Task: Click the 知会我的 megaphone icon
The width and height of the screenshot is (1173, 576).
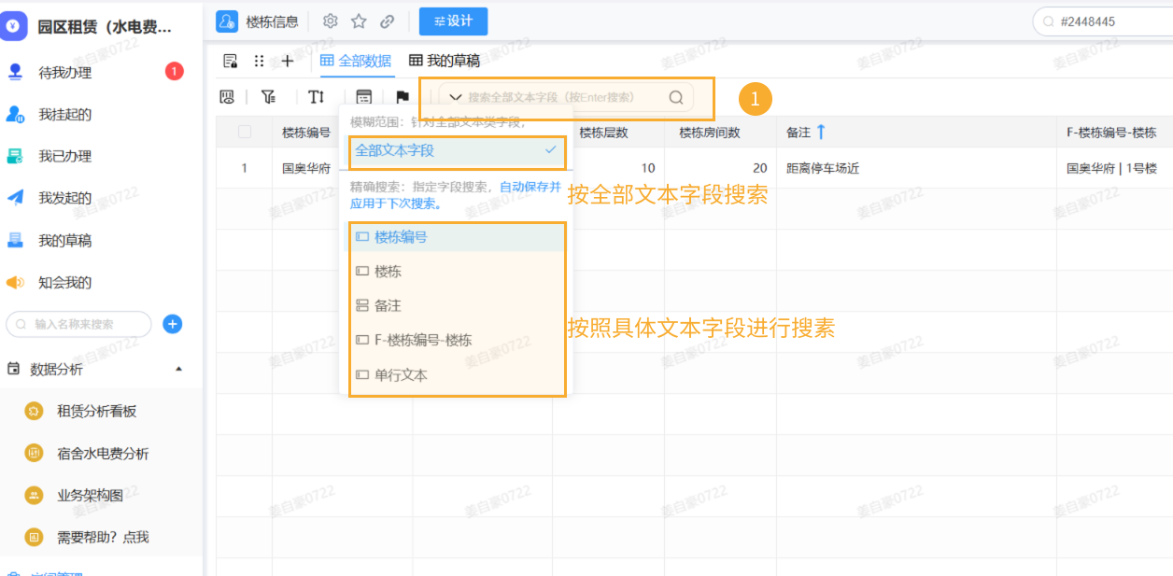Action: tap(15, 282)
